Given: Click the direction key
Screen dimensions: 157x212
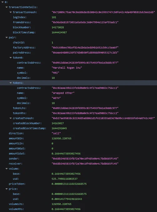Looking at the screenshot, I should tap(16, 133).
